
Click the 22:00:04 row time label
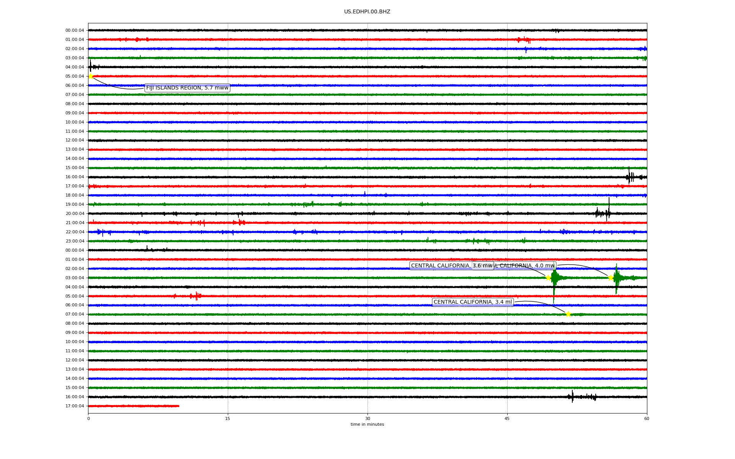75,232
